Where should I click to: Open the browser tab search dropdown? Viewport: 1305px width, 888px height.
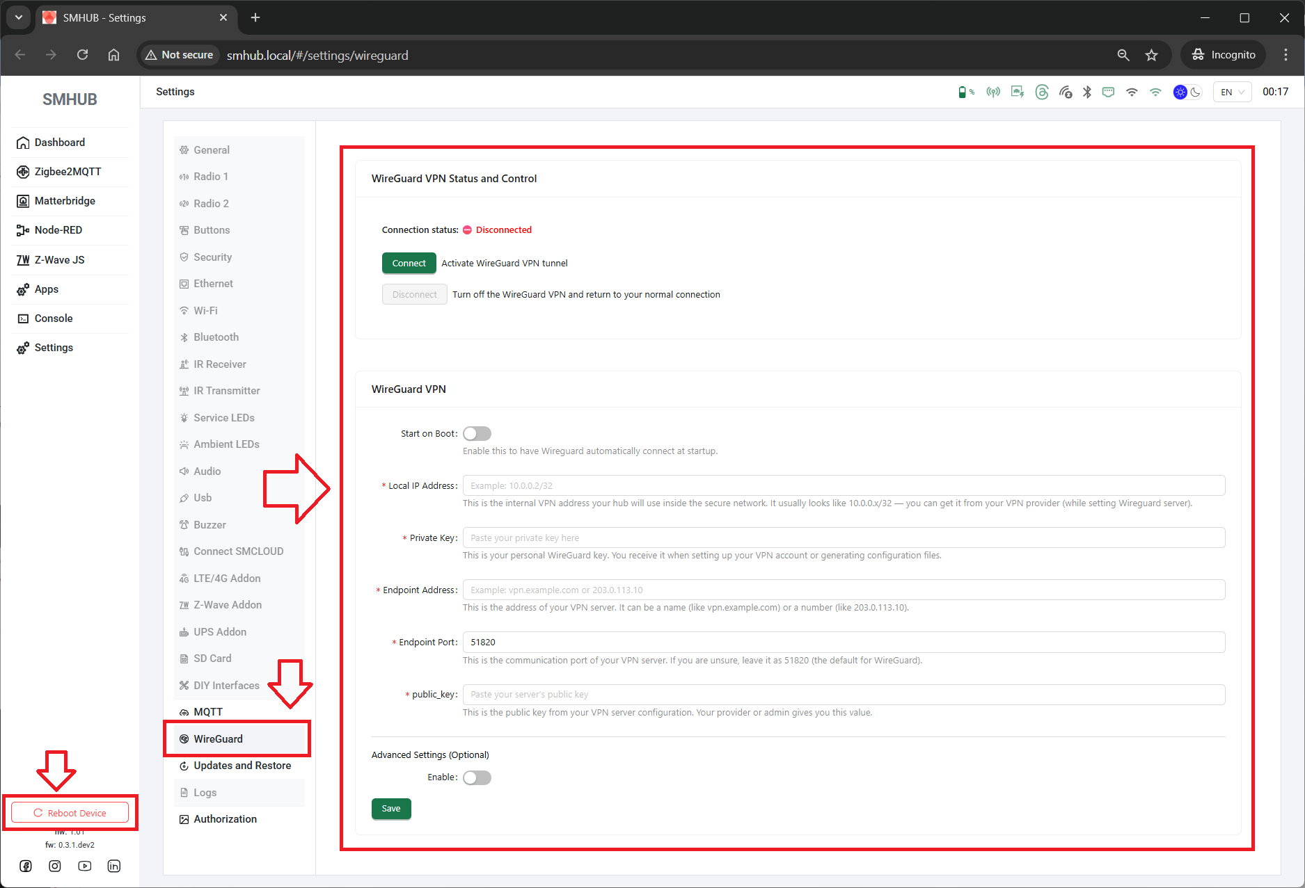(x=19, y=17)
